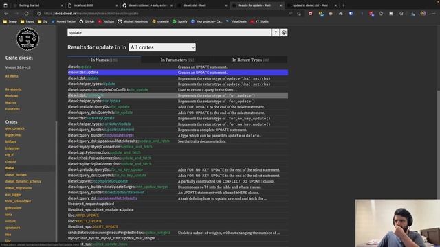Open Your projects bookmark
This screenshot has width=440, height=247.
[206, 21]
